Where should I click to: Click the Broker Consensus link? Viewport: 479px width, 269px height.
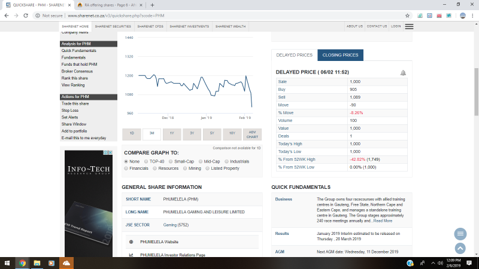point(77,71)
